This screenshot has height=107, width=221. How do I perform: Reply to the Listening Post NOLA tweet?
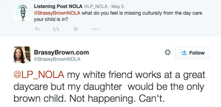37,29
